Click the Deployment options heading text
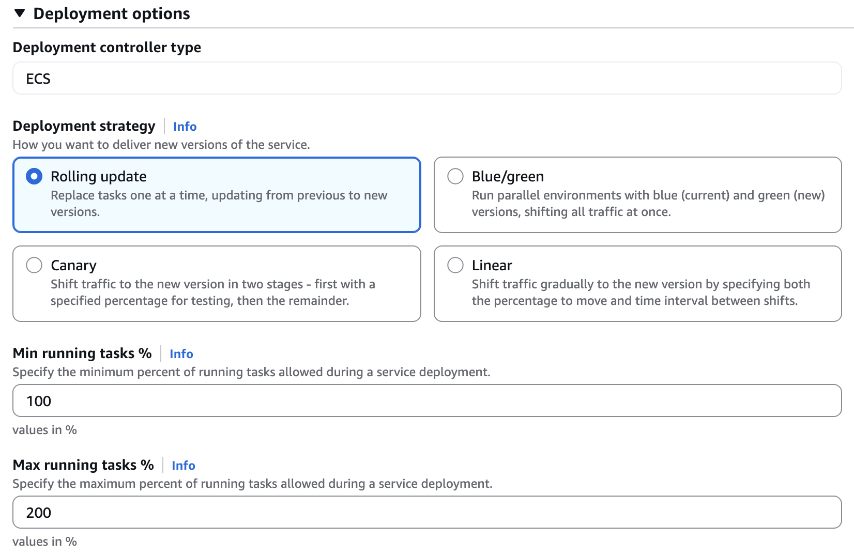 [112, 13]
